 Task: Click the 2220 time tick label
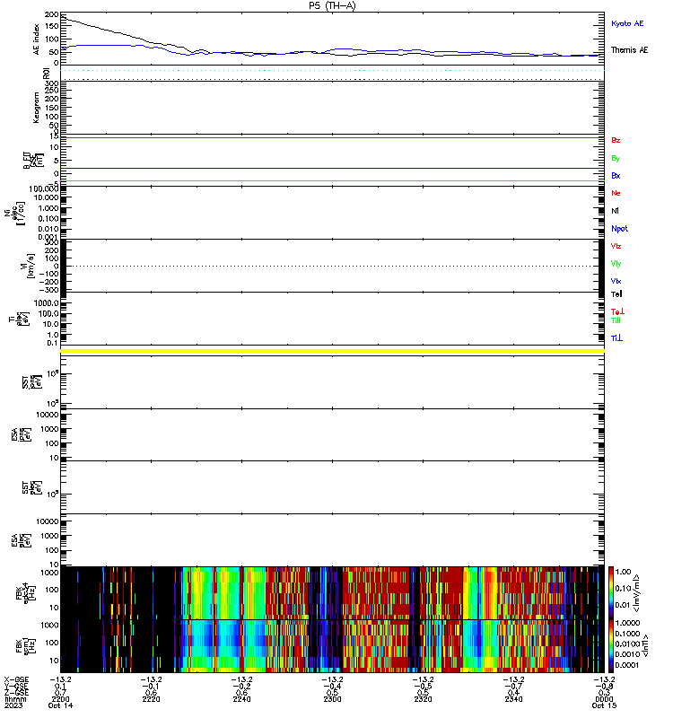coord(151,699)
